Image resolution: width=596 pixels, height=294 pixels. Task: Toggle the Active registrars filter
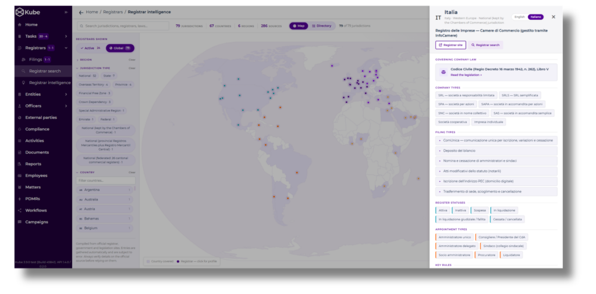[90, 48]
